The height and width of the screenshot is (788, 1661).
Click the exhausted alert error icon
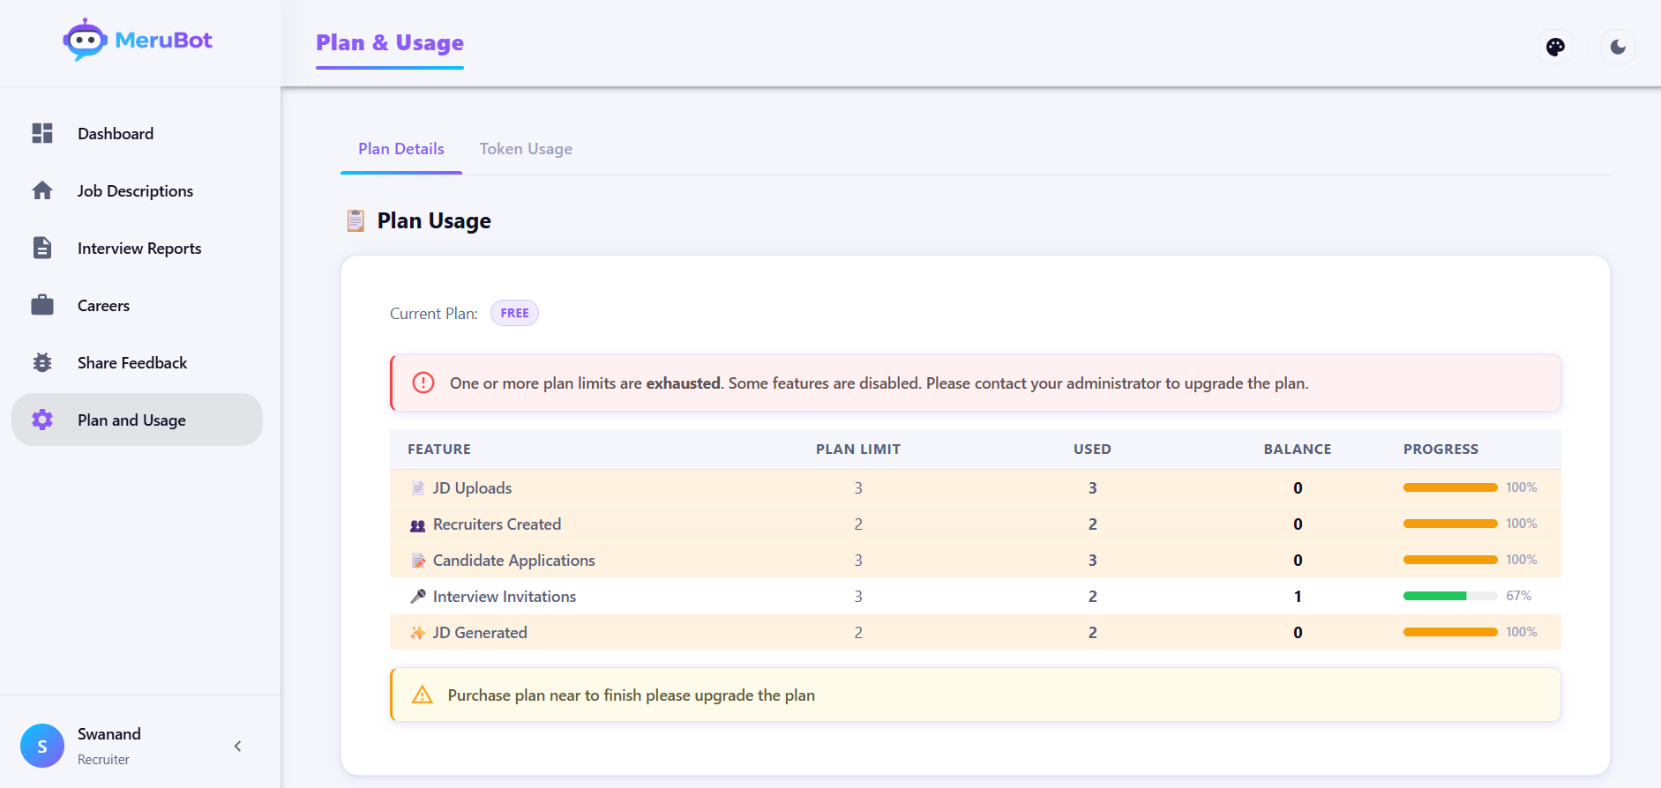[423, 383]
